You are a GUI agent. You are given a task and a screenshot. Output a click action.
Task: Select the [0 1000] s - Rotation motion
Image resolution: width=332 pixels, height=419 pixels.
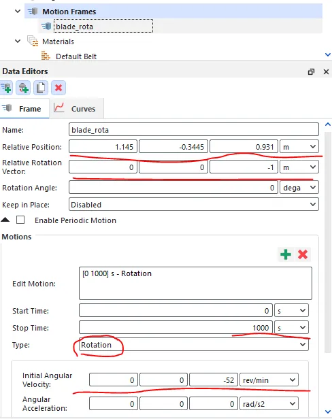click(x=117, y=273)
